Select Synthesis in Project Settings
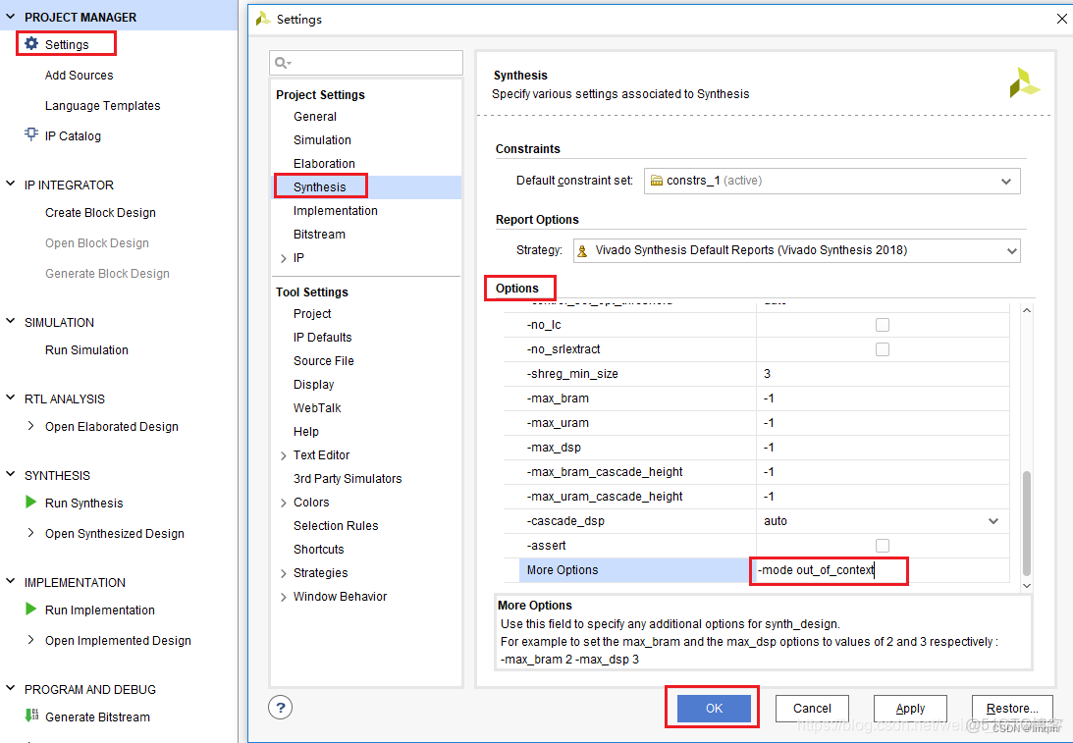This screenshot has height=743, width=1073. click(x=320, y=186)
